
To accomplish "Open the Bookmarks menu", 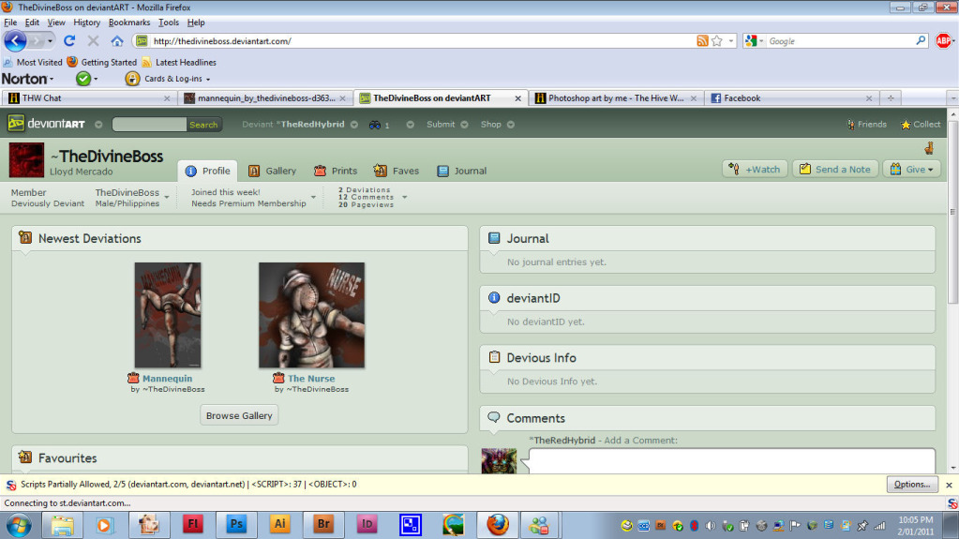I will point(129,22).
